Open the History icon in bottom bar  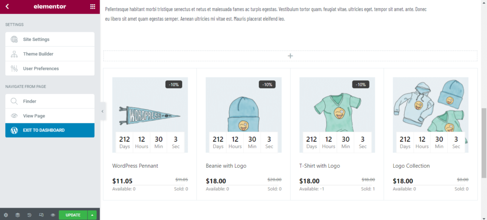[29, 215]
